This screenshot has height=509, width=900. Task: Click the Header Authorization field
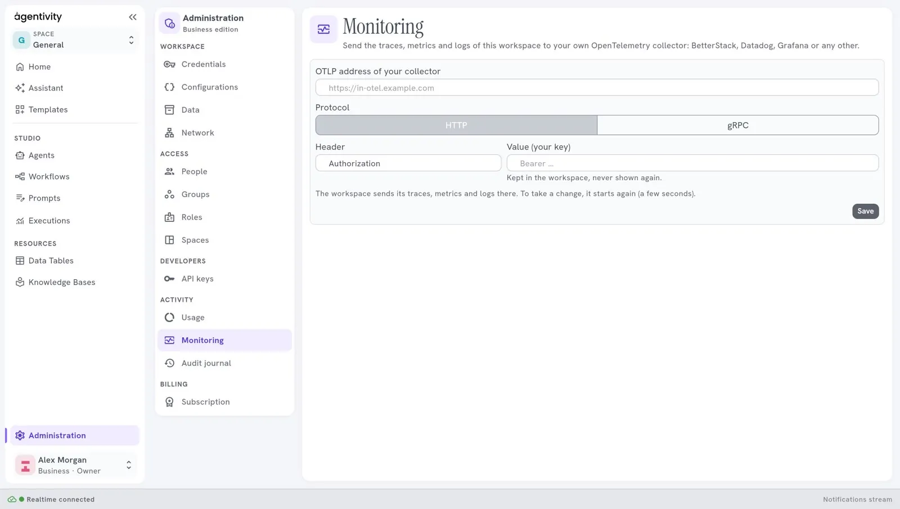pos(408,163)
